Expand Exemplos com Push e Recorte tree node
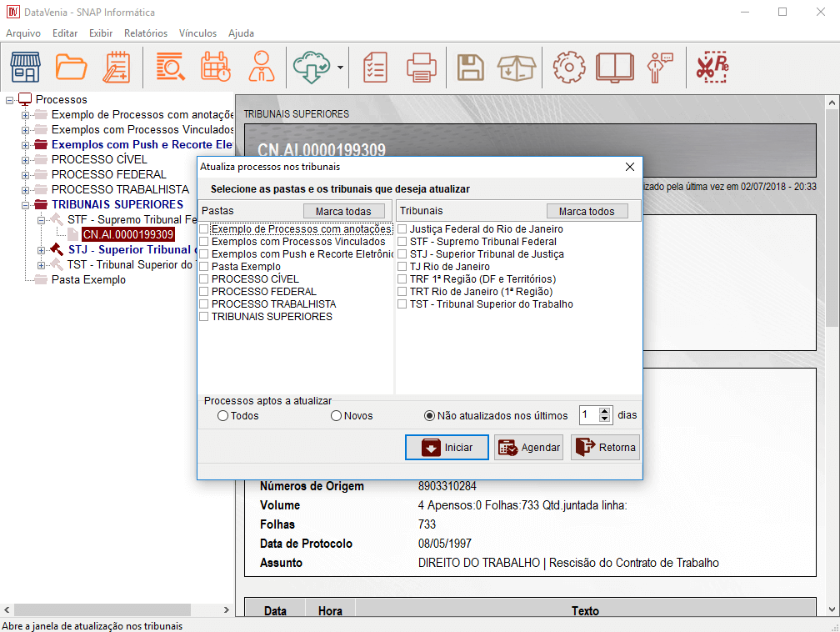840x632 pixels. pyautogui.click(x=25, y=145)
